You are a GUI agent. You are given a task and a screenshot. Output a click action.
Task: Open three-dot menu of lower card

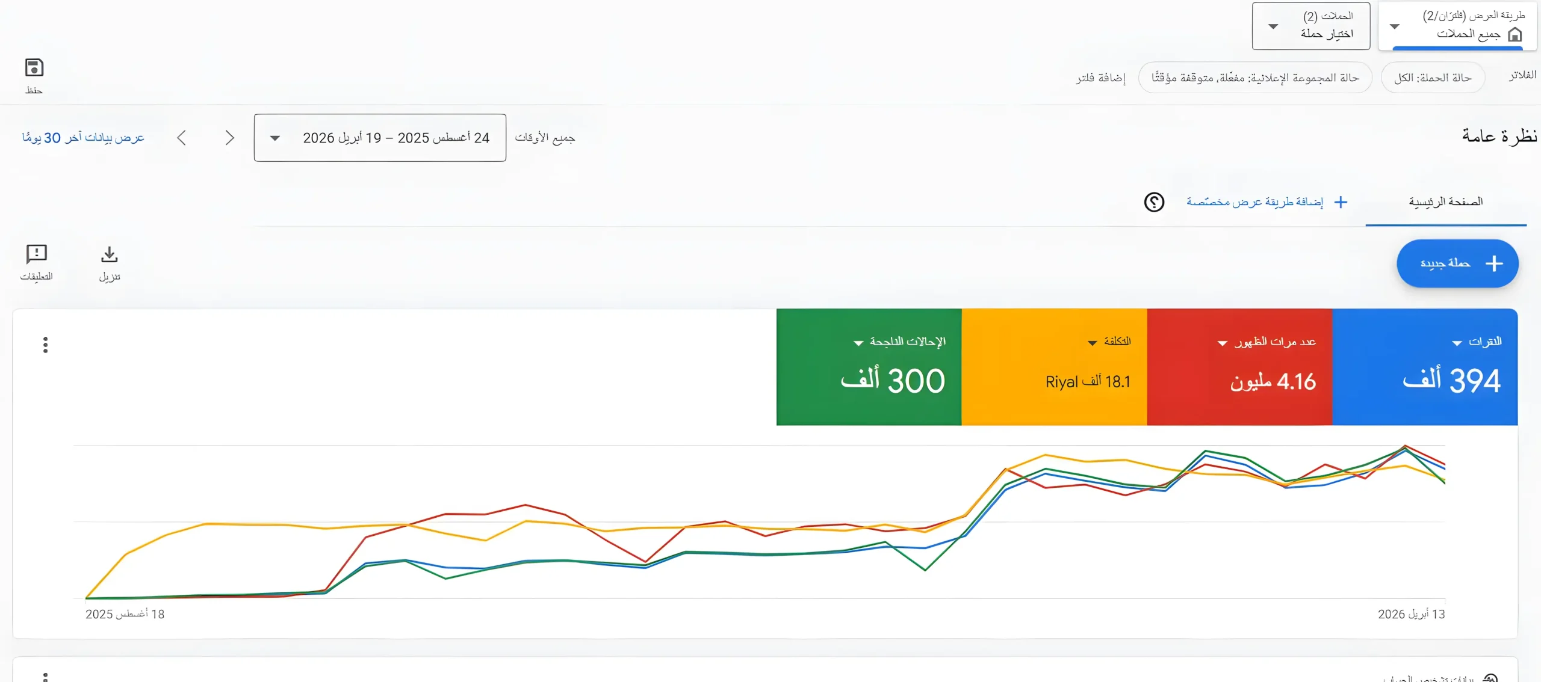click(x=45, y=676)
